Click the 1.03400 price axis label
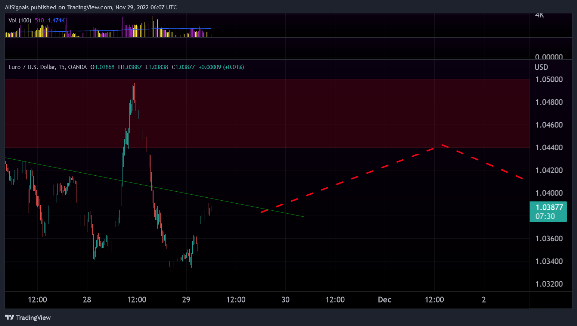 [549, 261]
